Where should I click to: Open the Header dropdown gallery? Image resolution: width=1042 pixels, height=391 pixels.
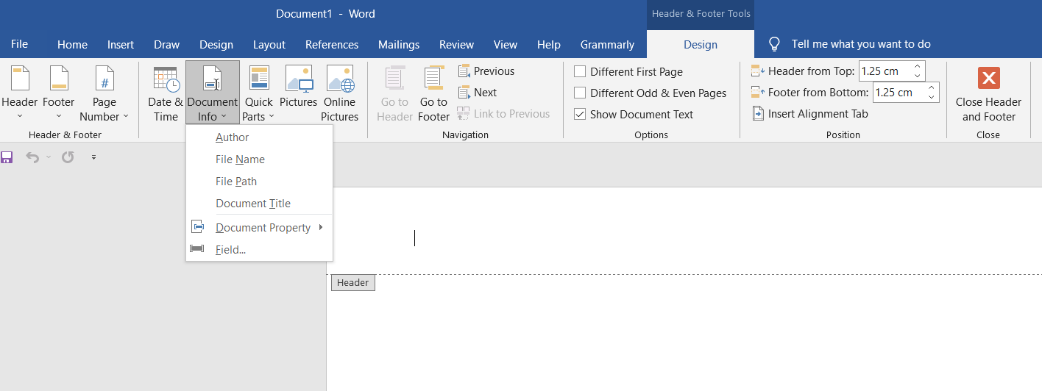point(20,94)
